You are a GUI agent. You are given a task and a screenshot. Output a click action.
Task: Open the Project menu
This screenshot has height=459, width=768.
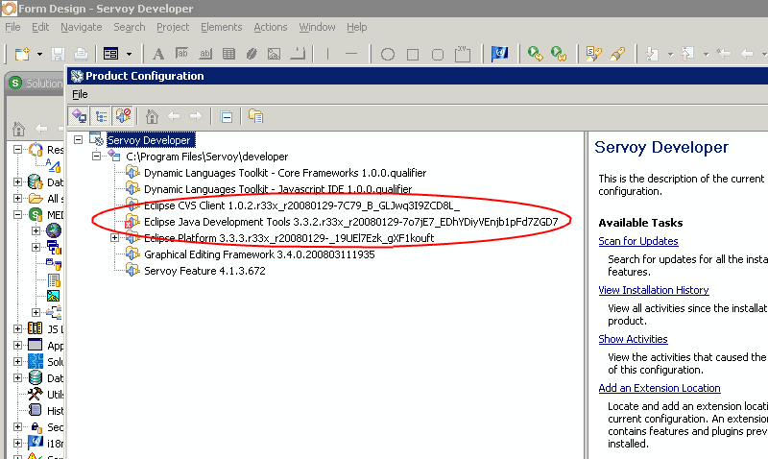coord(173,27)
